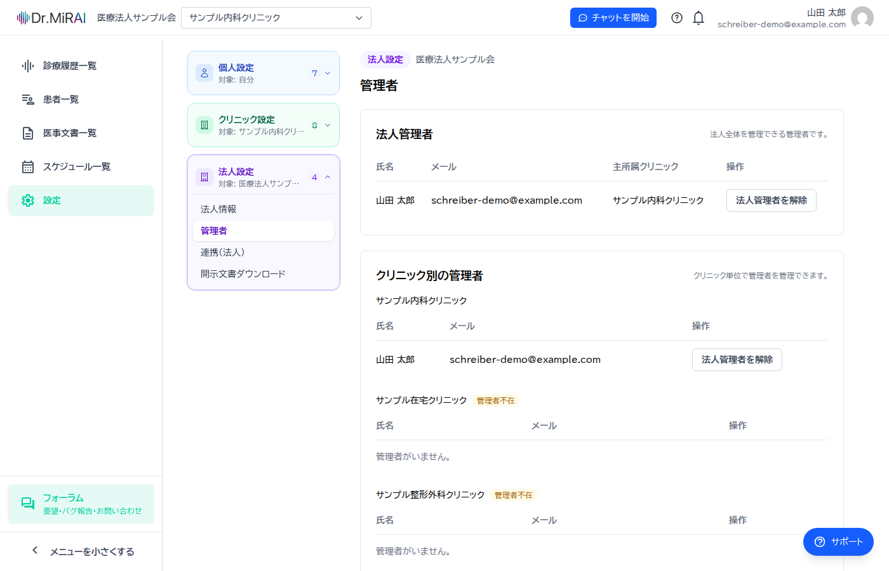Click the 管理者不在 badge beside サンプル整形外科クリニック
Screen dimensions: 889x571
coord(514,496)
